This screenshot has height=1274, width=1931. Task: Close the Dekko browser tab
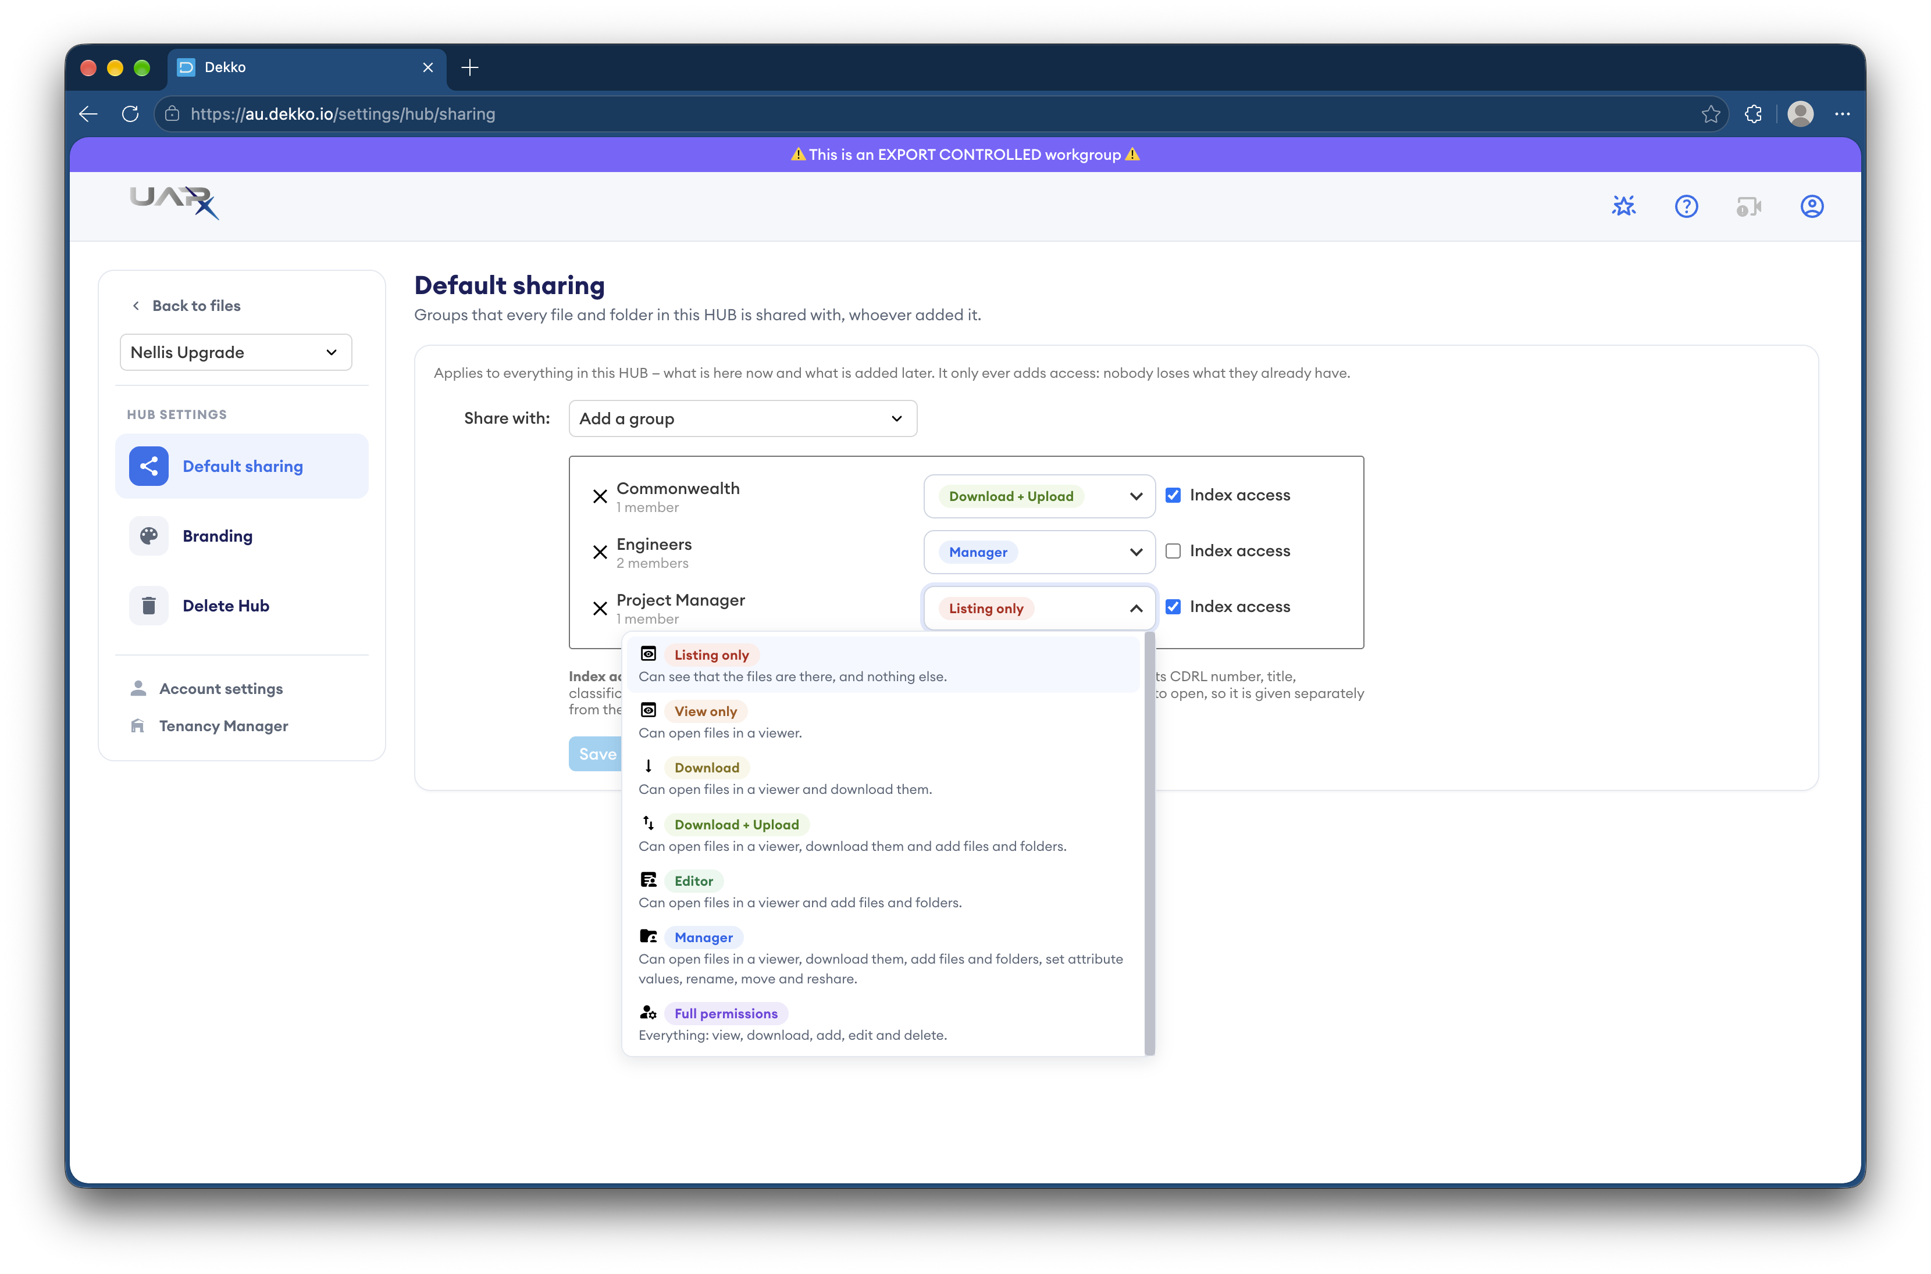pos(427,67)
